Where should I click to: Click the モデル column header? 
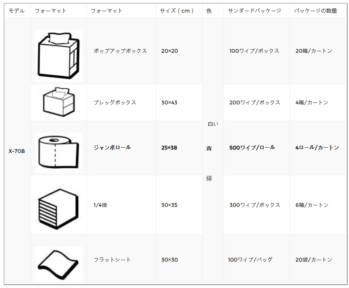point(16,11)
